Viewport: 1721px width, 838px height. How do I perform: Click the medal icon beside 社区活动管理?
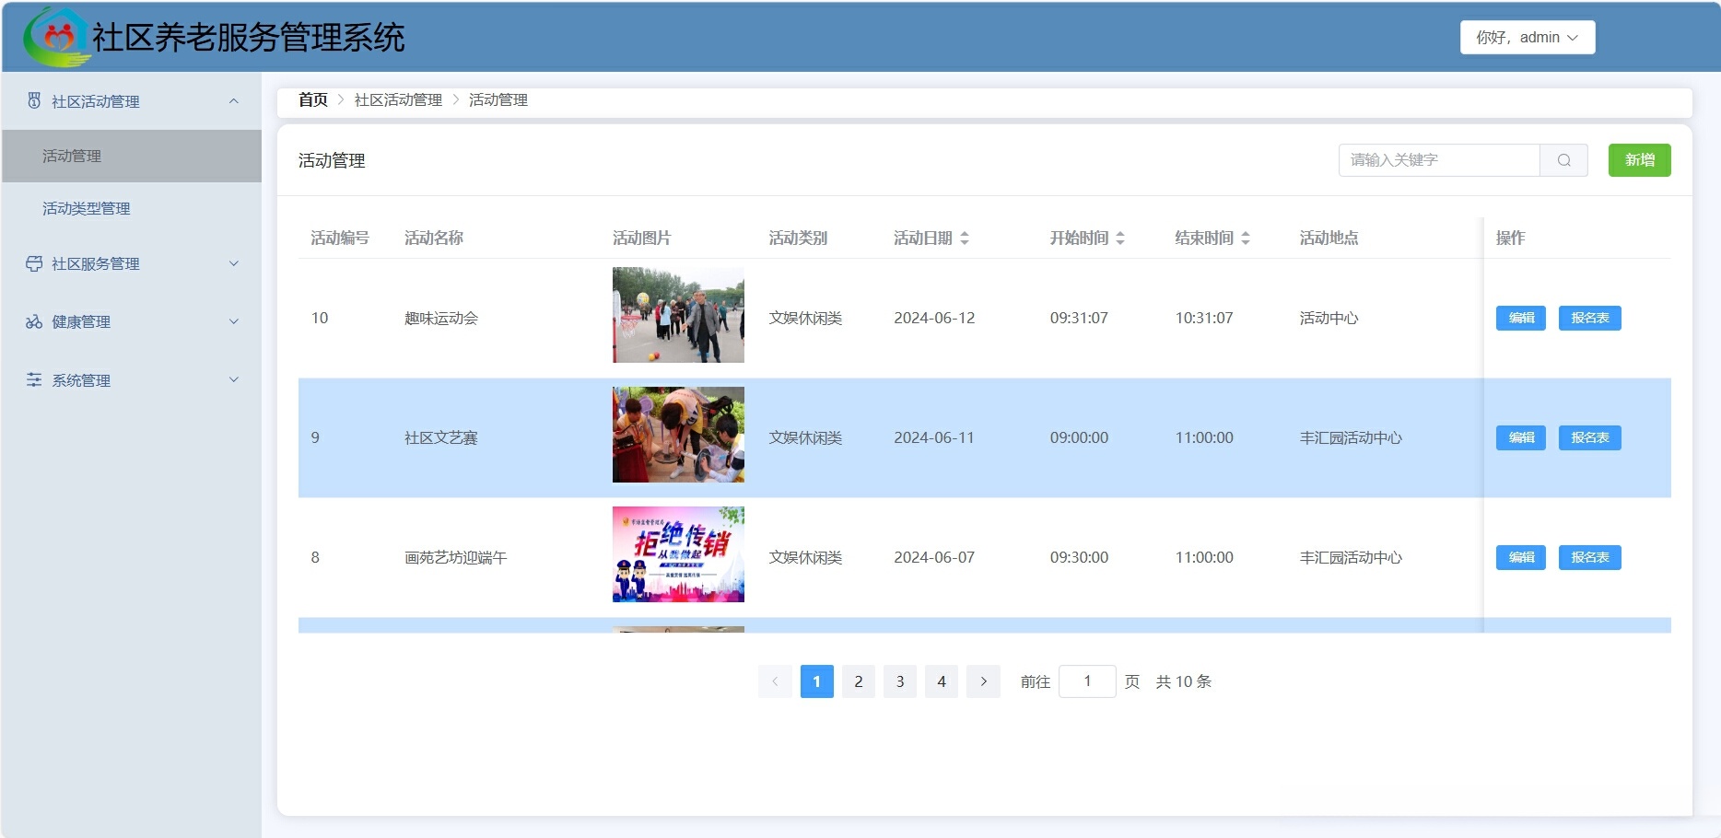point(34,100)
